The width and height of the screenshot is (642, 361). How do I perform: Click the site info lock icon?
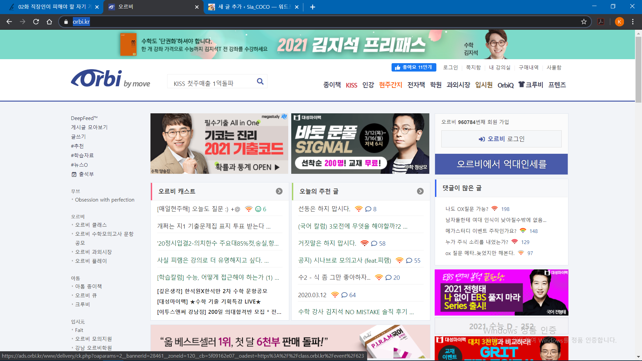(66, 22)
